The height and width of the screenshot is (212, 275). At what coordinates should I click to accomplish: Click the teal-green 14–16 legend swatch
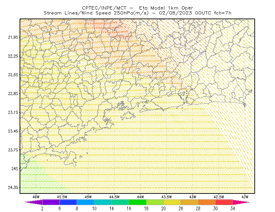120,202
